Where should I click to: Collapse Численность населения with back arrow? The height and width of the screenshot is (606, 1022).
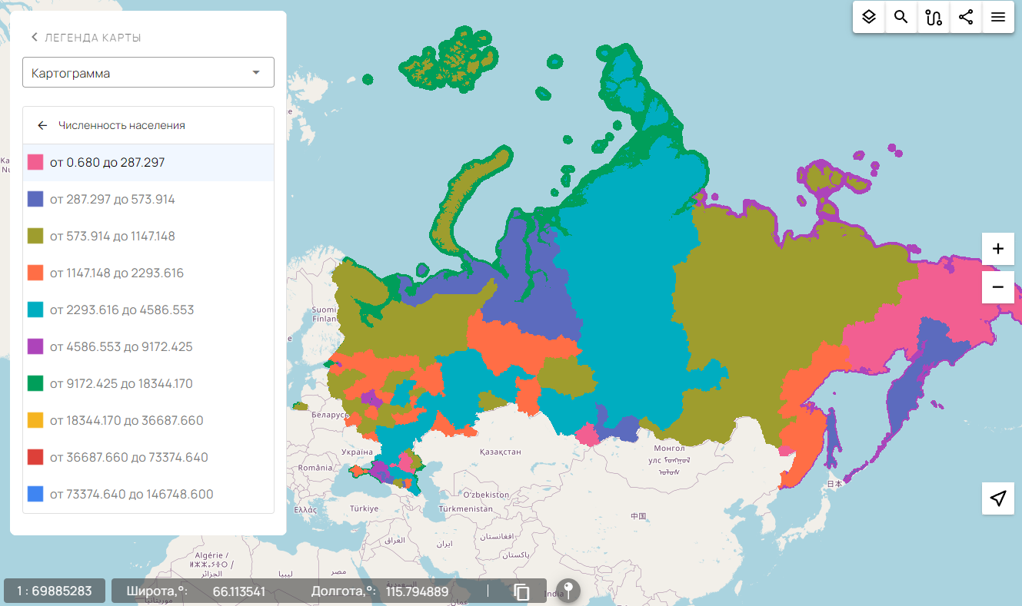pyautogui.click(x=42, y=125)
